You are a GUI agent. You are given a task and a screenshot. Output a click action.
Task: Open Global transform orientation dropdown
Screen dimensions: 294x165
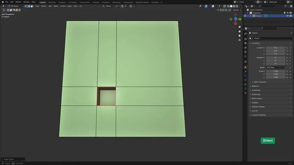pos(108,6)
